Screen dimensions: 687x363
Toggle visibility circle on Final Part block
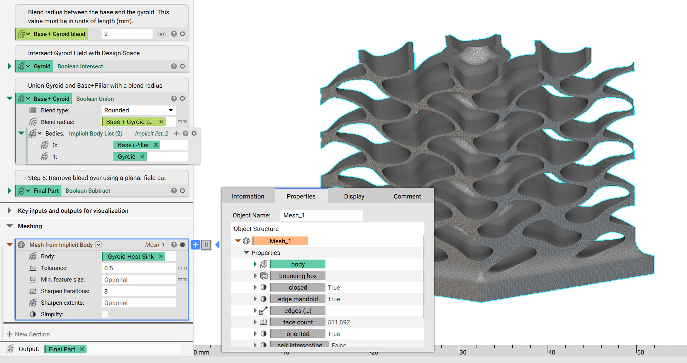[x=182, y=191]
